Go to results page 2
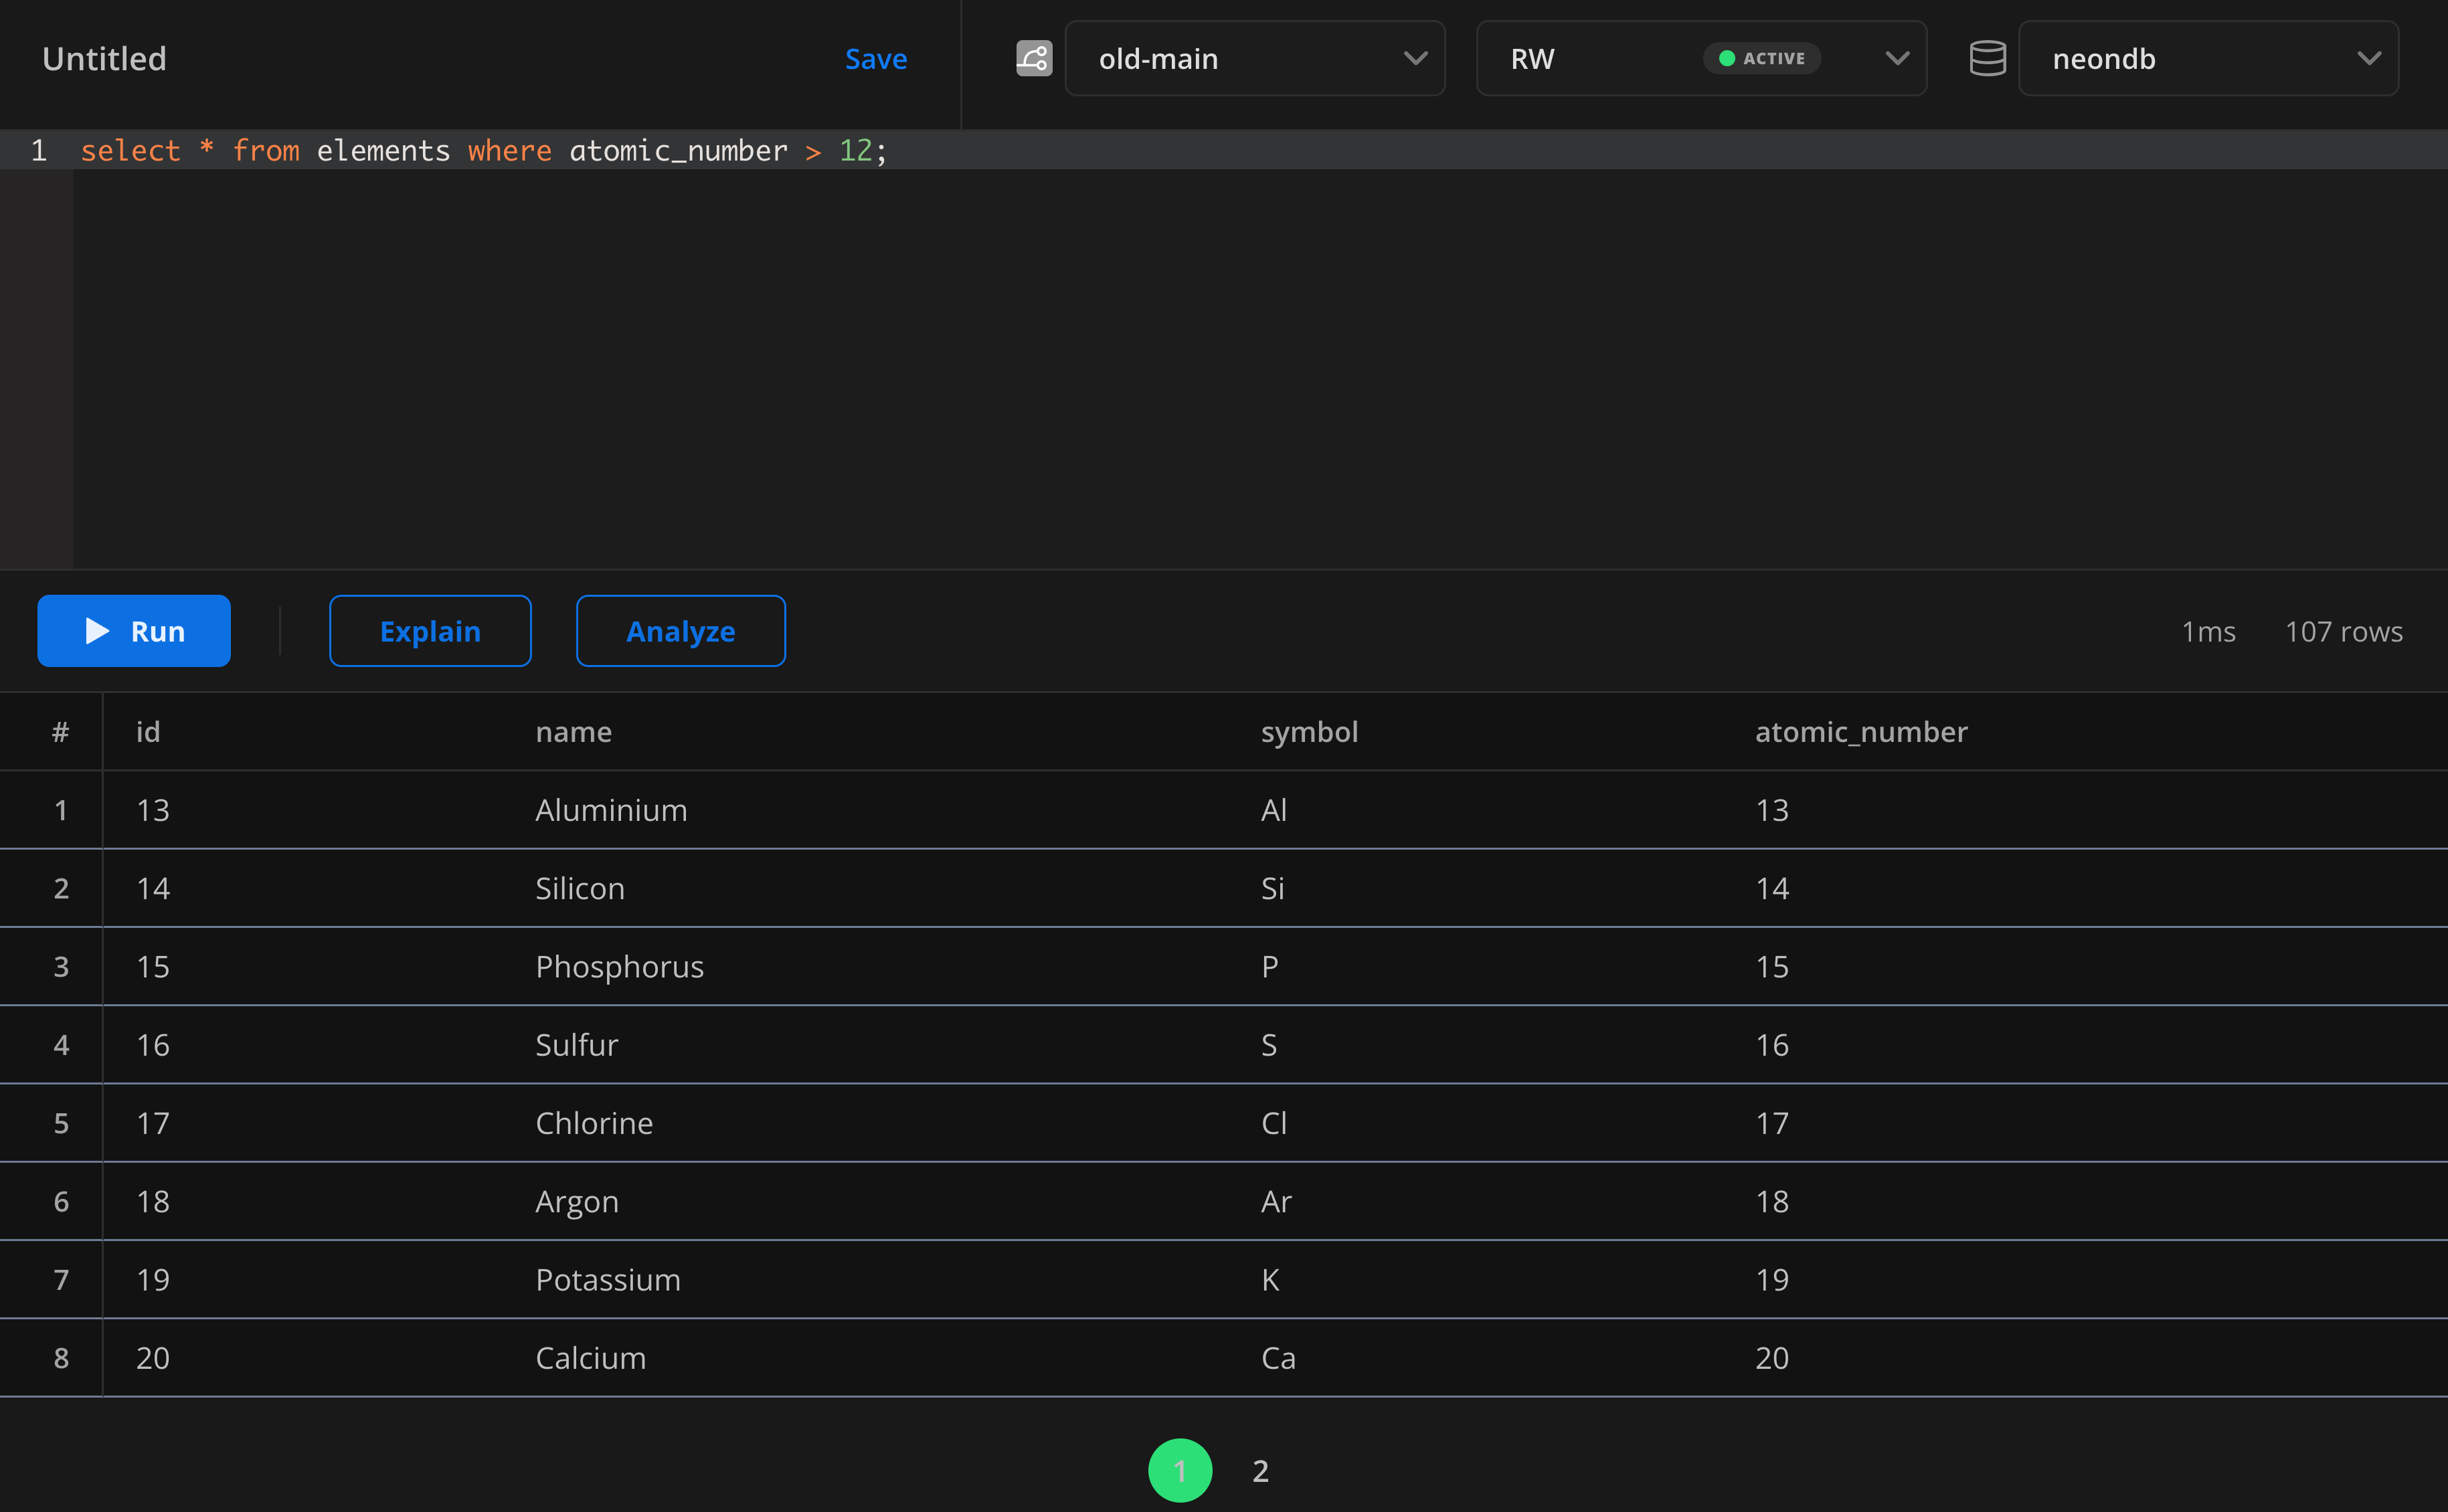This screenshot has width=2448, height=1512. (1260, 1471)
